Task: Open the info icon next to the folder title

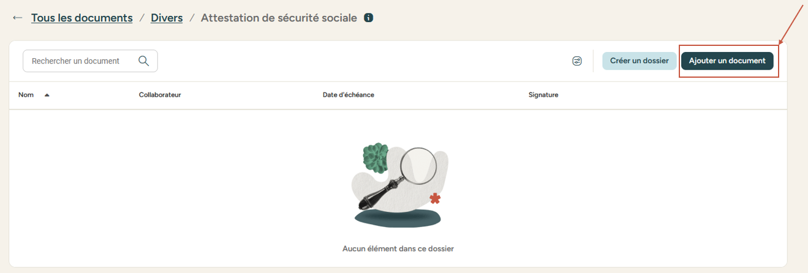Action: [368, 18]
